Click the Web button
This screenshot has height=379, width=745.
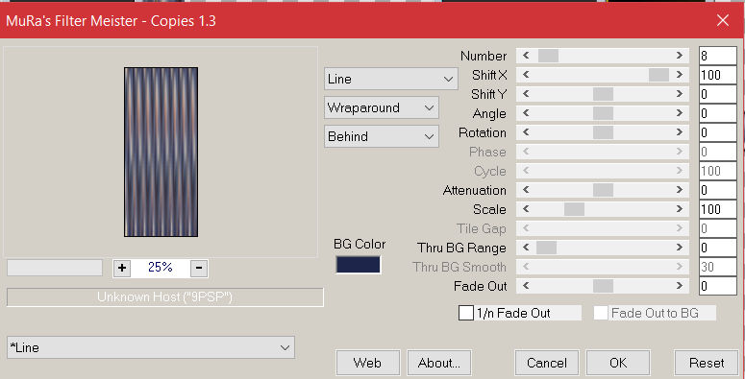click(x=368, y=363)
